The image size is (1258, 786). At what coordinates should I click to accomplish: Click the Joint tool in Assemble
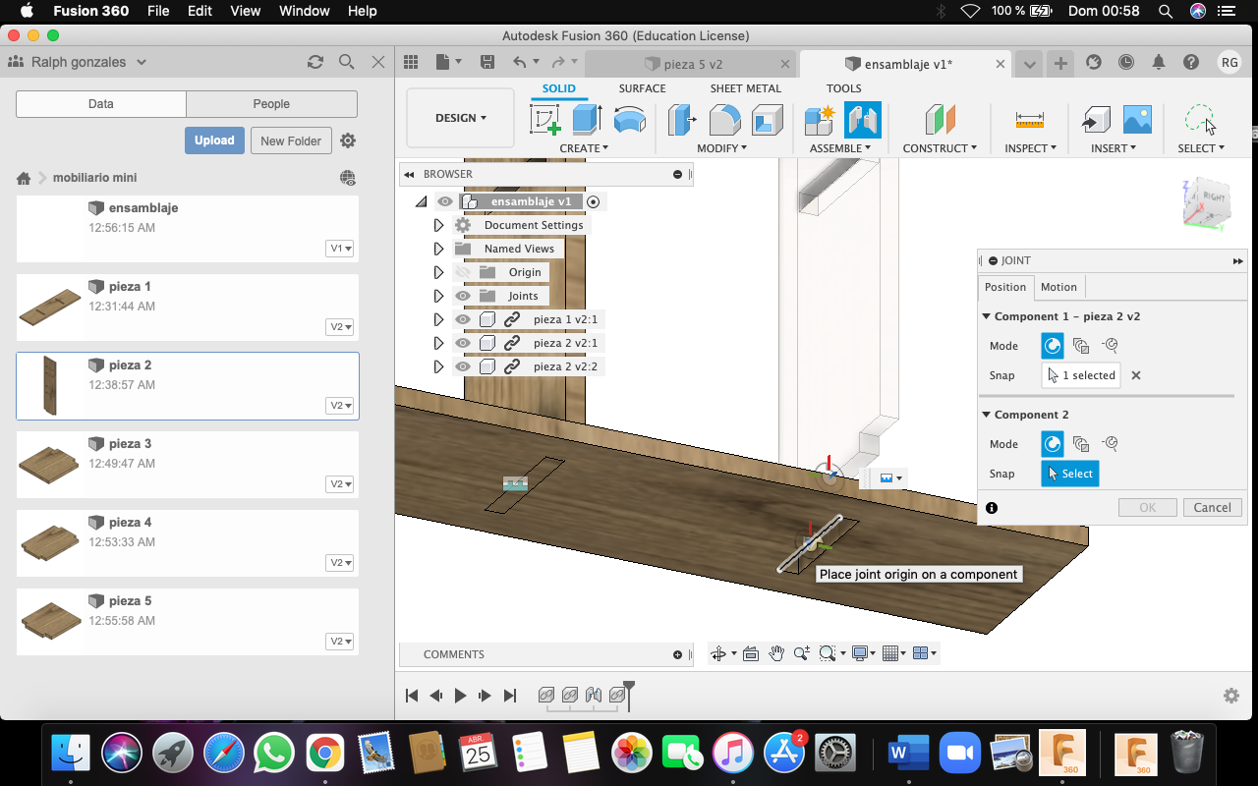tap(862, 120)
